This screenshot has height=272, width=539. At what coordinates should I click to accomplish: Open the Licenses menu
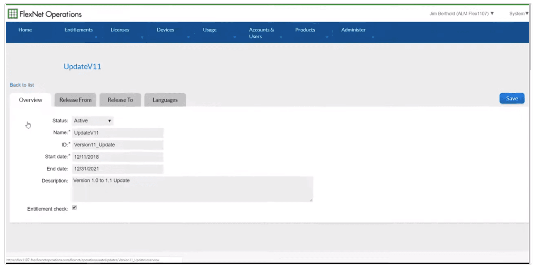(120, 30)
